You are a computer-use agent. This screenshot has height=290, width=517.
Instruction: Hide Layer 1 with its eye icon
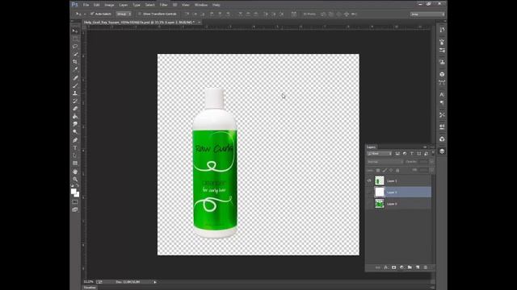369,180
